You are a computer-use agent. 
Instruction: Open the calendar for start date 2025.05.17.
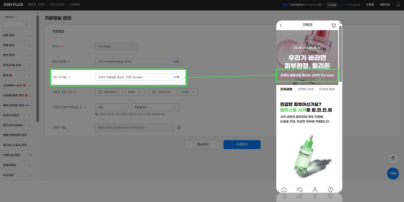100,92
